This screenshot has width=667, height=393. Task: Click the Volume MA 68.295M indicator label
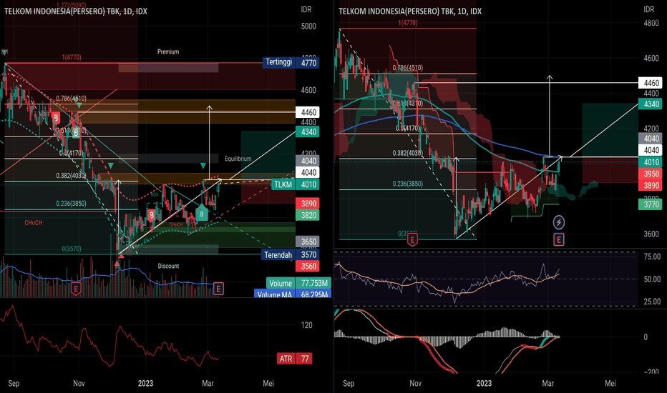coord(293,294)
